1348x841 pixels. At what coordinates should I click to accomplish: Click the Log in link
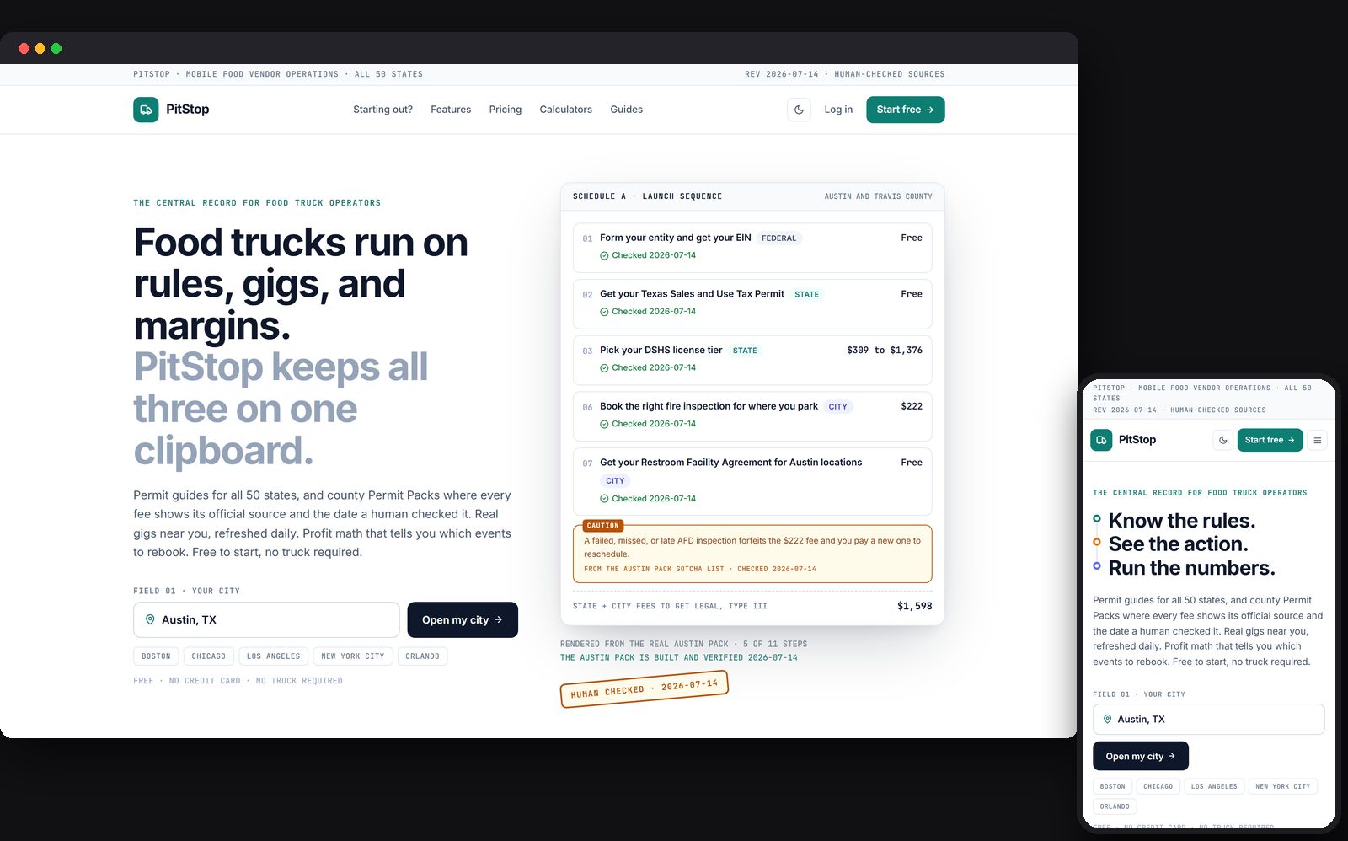(838, 110)
